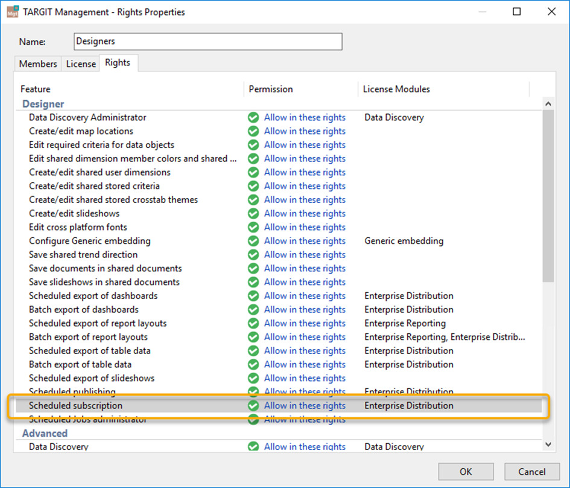
Task: Sort by the Permission column header
Action: point(301,89)
